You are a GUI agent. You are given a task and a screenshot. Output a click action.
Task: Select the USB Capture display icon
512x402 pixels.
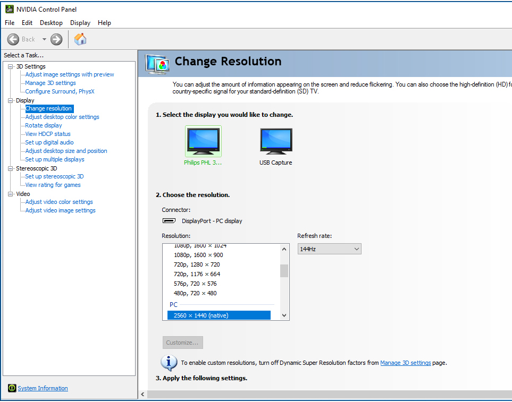[x=276, y=141]
